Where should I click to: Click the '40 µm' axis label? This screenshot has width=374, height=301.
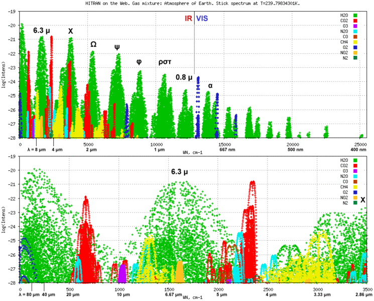pyautogui.click(x=48, y=294)
